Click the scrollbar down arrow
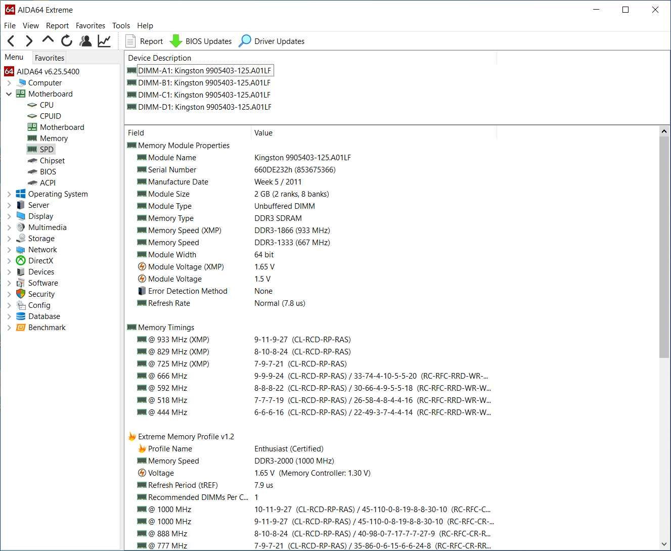Image resolution: width=671 pixels, height=551 pixels. click(x=664, y=544)
